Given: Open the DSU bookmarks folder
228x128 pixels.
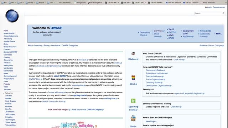Looking at the screenshot, I should 12,2.
